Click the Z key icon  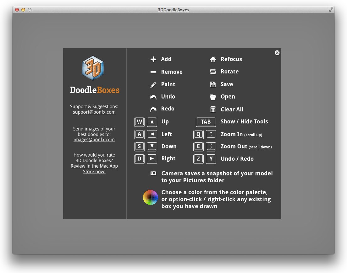(198, 159)
